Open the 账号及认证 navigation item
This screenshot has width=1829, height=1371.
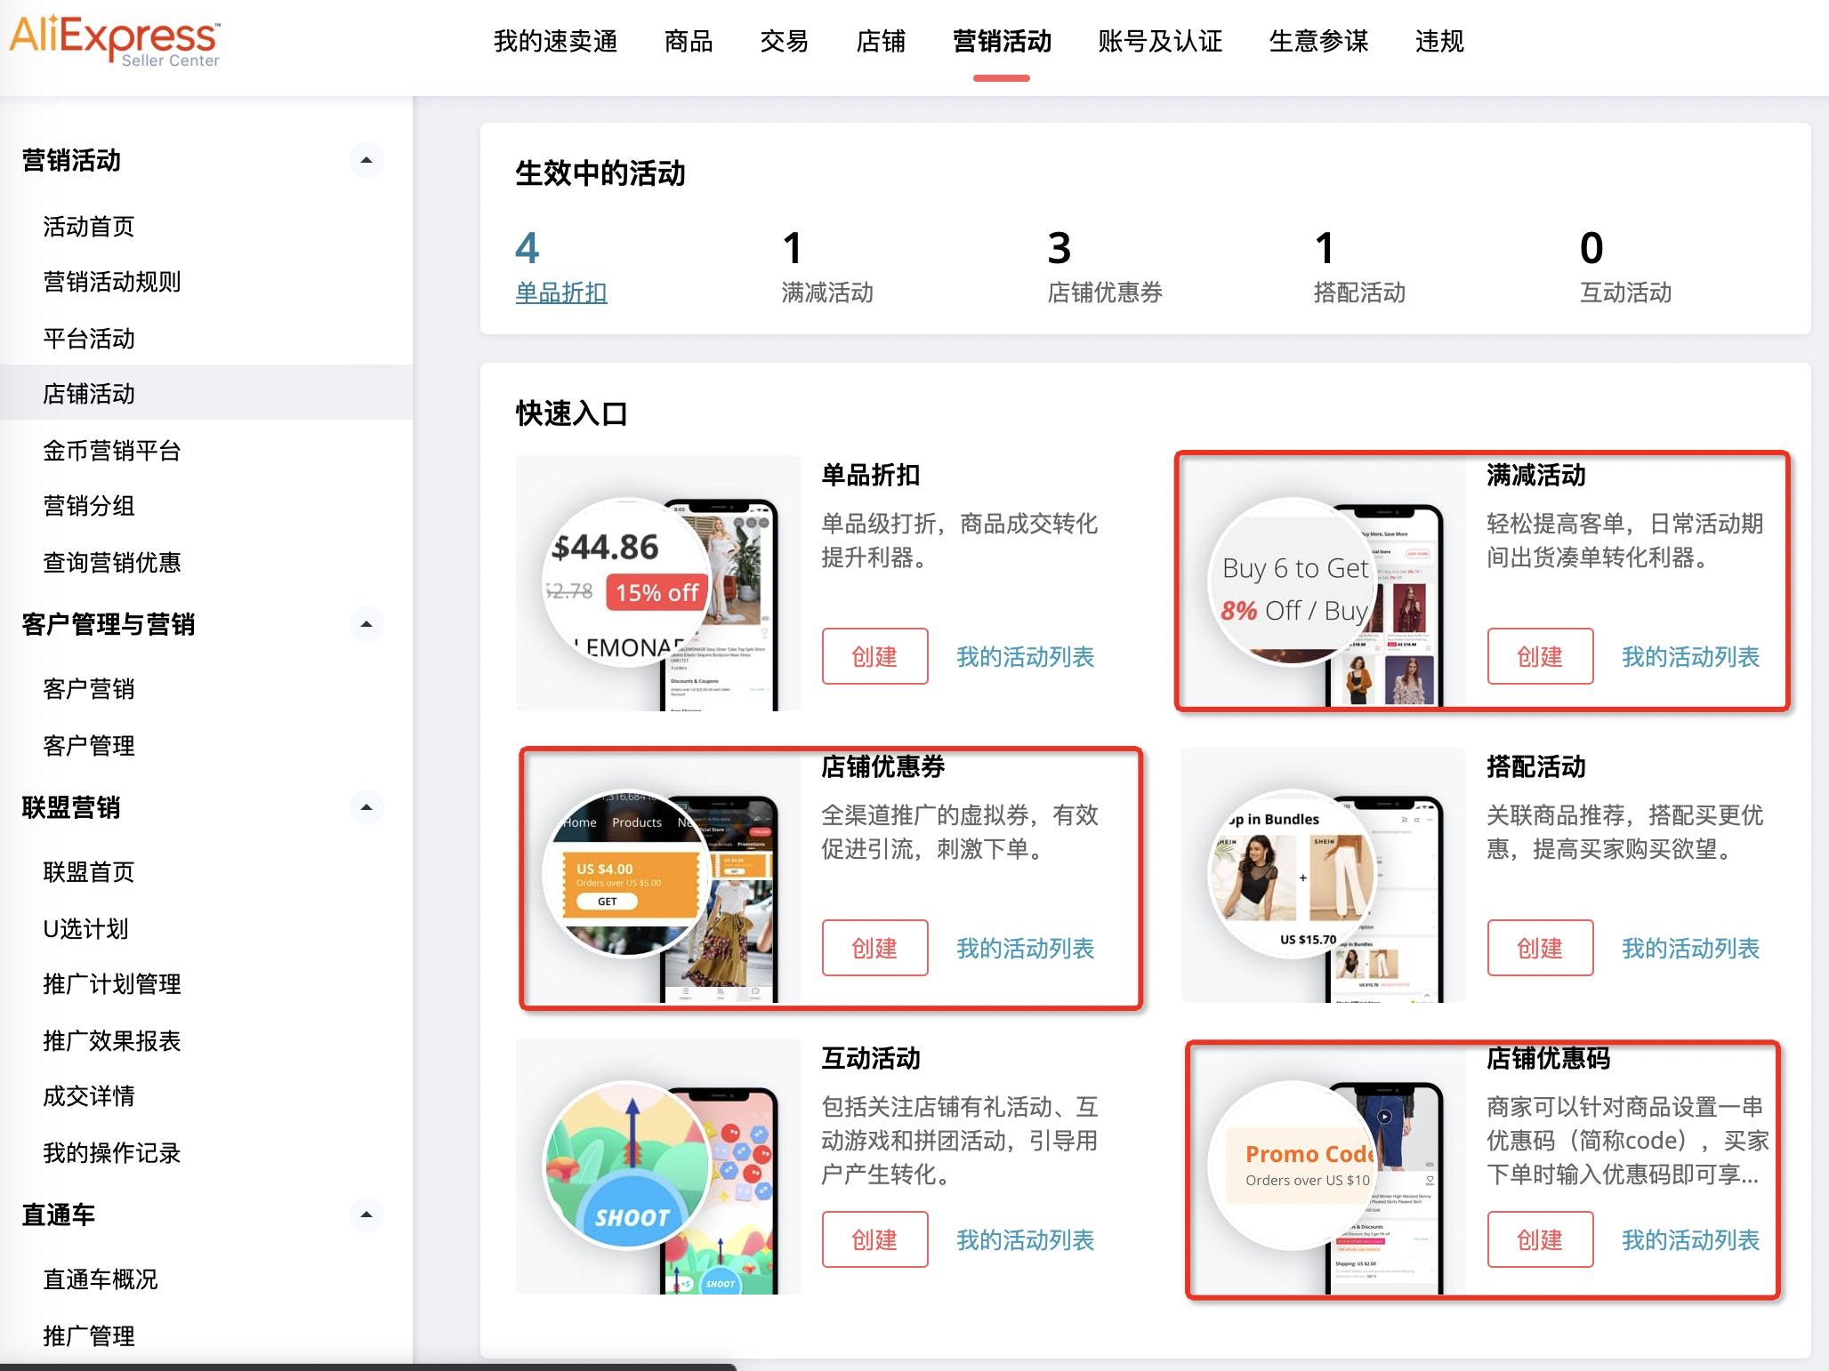pos(1161,42)
